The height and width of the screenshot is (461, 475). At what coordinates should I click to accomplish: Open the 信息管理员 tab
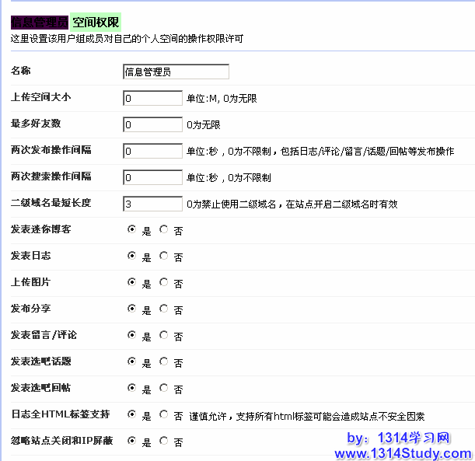pyautogui.click(x=39, y=23)
